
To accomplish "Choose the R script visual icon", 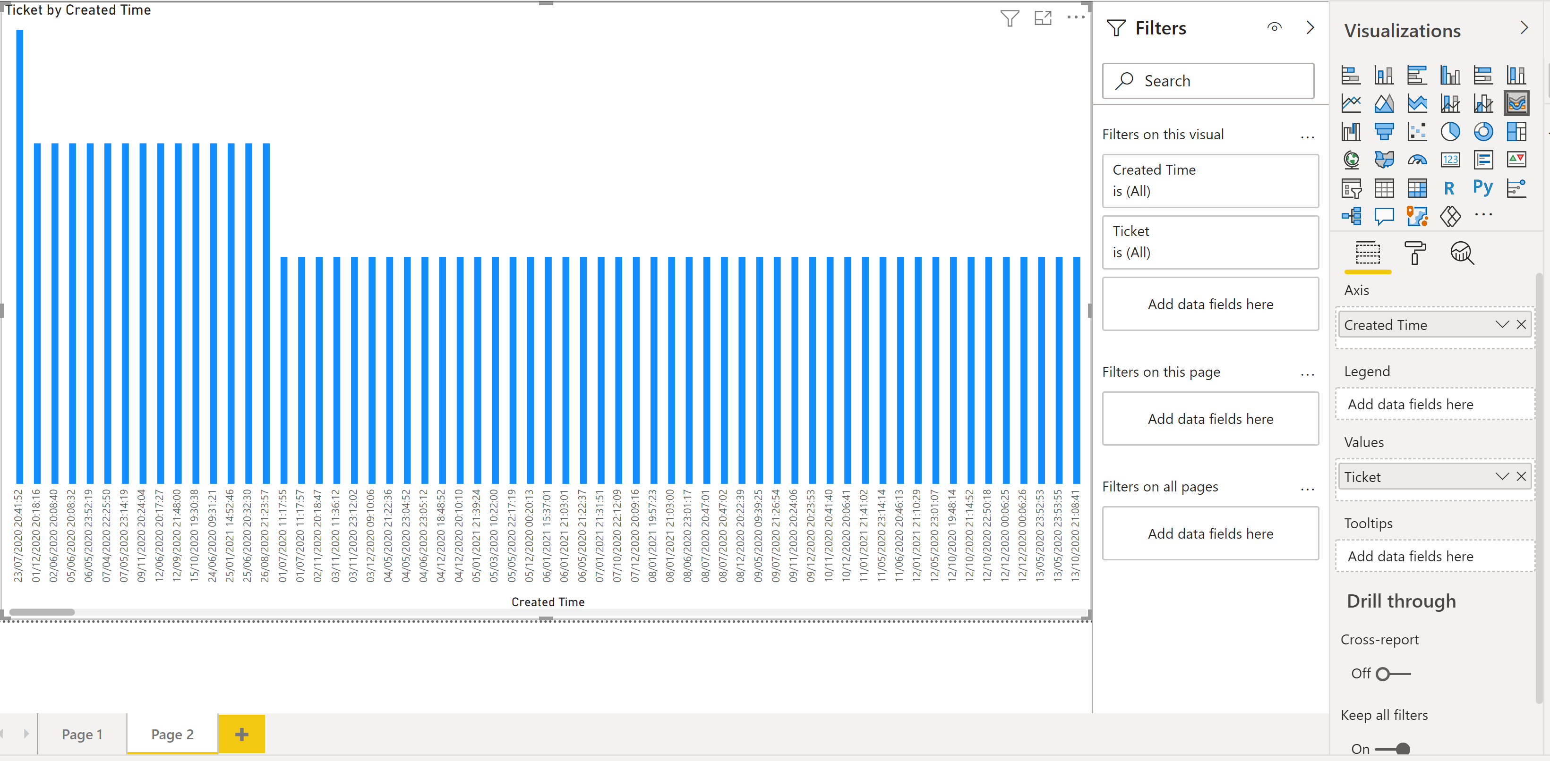I will [x=1450, y=188].
